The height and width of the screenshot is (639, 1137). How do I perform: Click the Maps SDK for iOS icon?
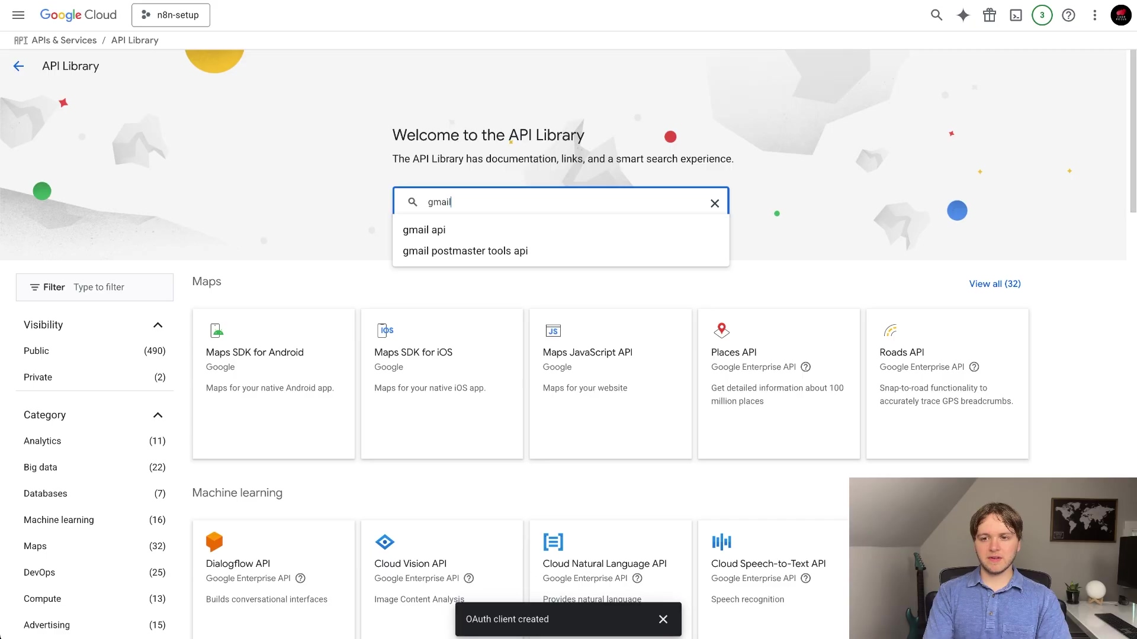385,330
